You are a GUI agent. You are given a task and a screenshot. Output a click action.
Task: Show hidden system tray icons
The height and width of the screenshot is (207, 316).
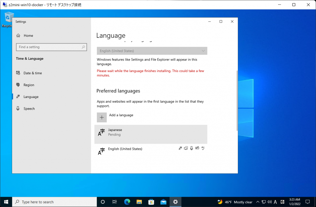(258, 202)
